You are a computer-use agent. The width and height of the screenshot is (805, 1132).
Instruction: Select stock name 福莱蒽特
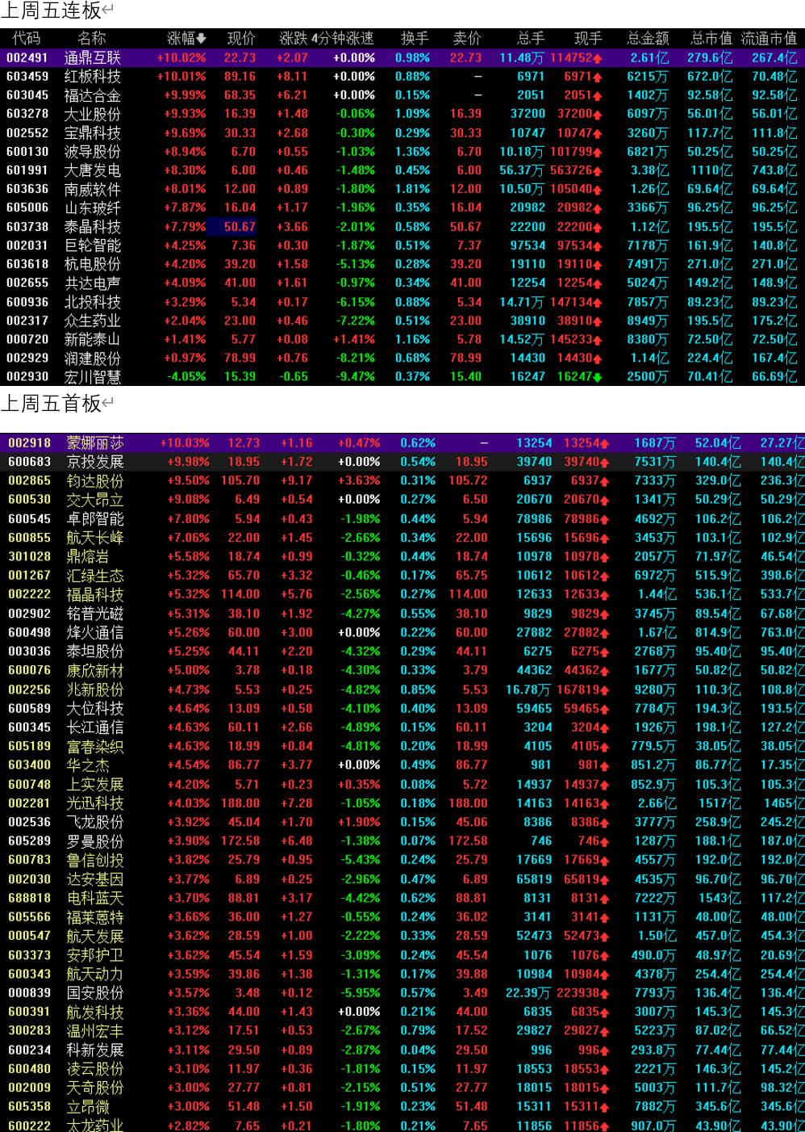point(95,917)
